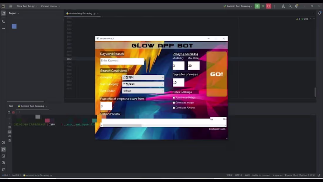Image resolution: width=323 pixels, height=182 pixels.
Task: Open the Version control dropdown
Action: point(51,6)
